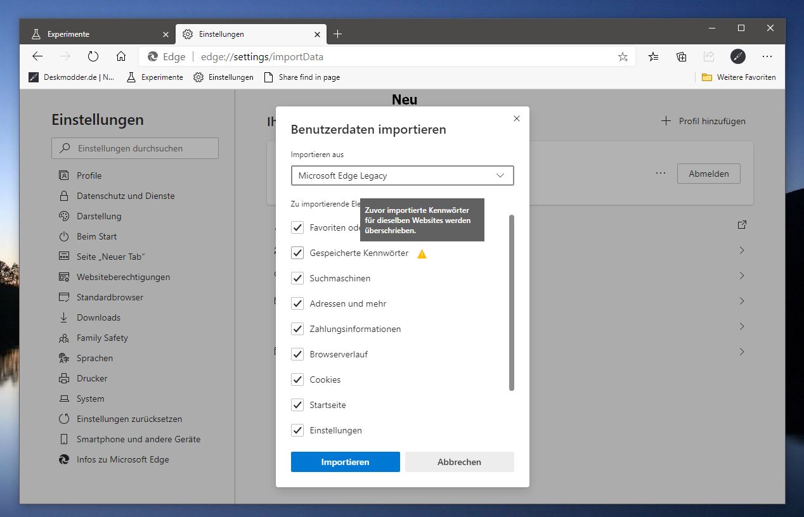Uncheck the Favoriten checkbox
Image resolution: width=804 pixels, height=517 pixels.
[x=297, y=227]
